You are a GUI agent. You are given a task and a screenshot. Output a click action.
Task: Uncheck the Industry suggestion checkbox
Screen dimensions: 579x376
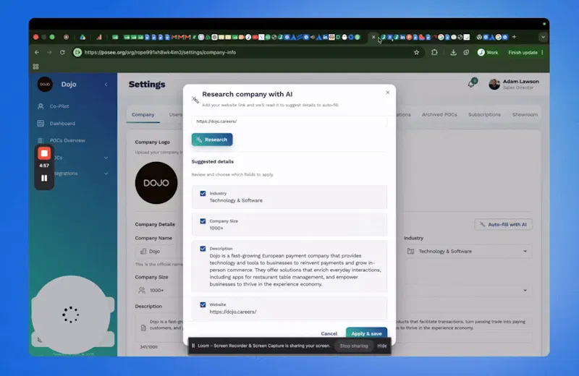click(x=203, y=193)
